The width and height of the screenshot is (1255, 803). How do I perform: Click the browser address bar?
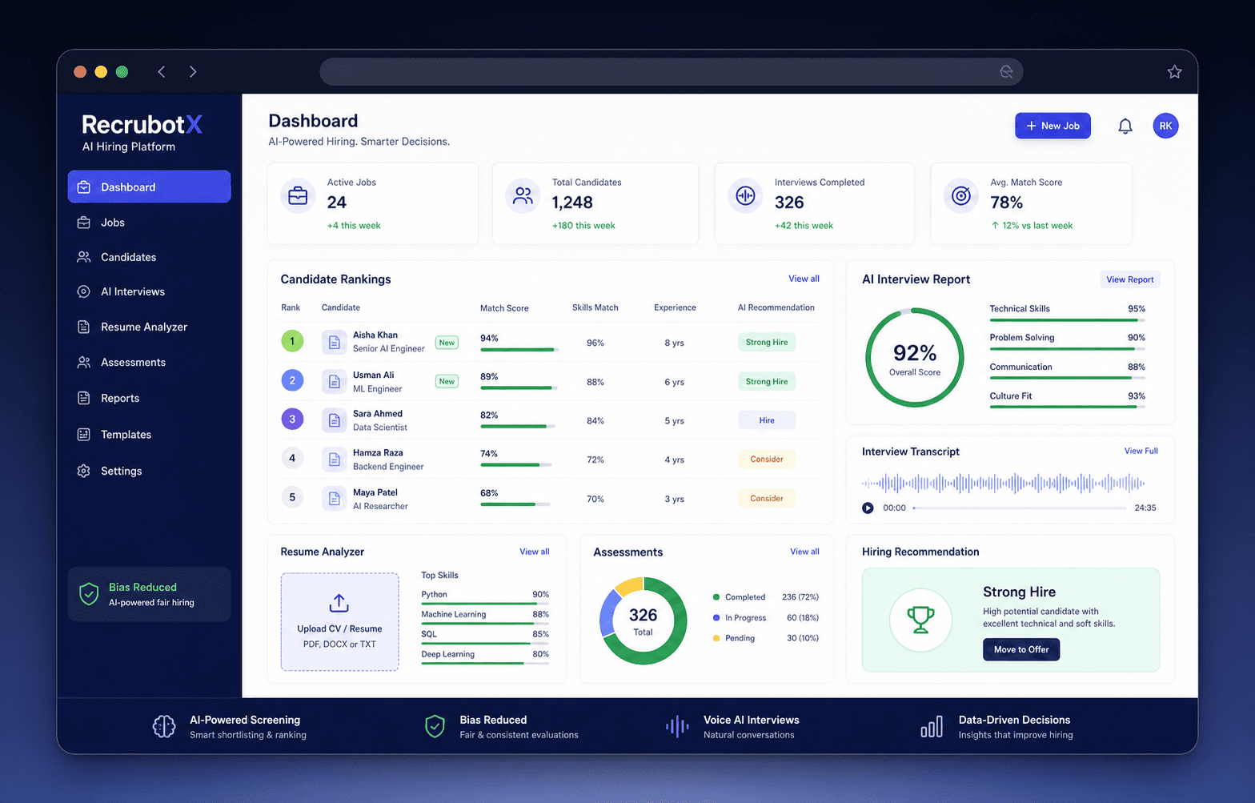tap(671, 72)
